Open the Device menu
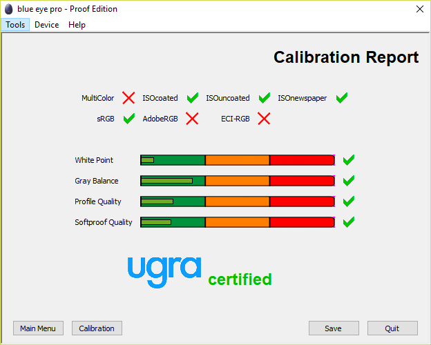 tap(46, 25)
